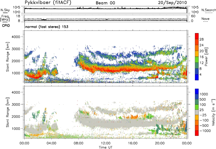This screenshot has width=216, height=149.
Task: Click the '12:00' time tick label
Action: pyautogui.click(x=106, y=143)
